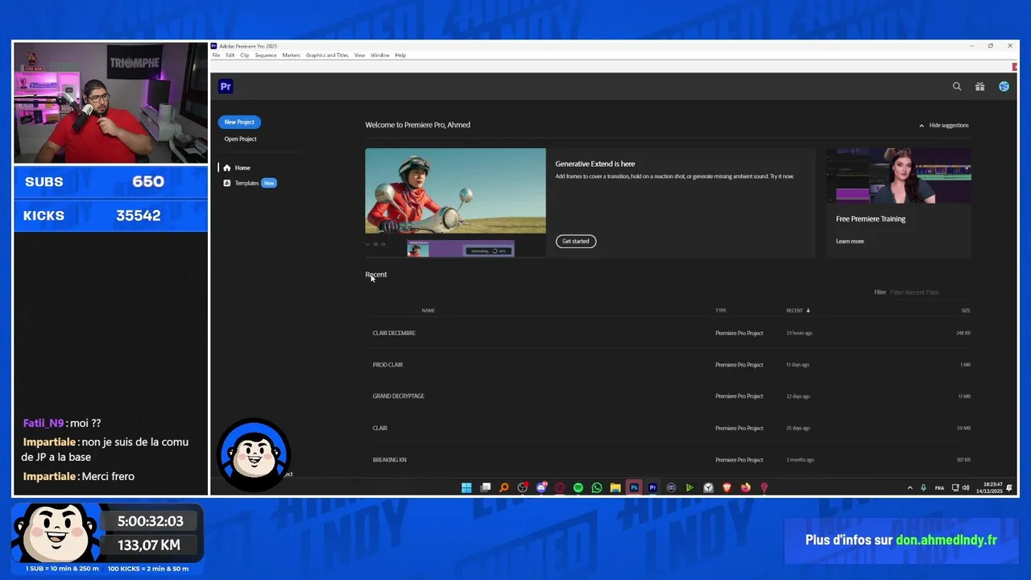The image size is (1031, 580).
Task: Open Firefox from the taskbar
Action: [x=746, y=487]
